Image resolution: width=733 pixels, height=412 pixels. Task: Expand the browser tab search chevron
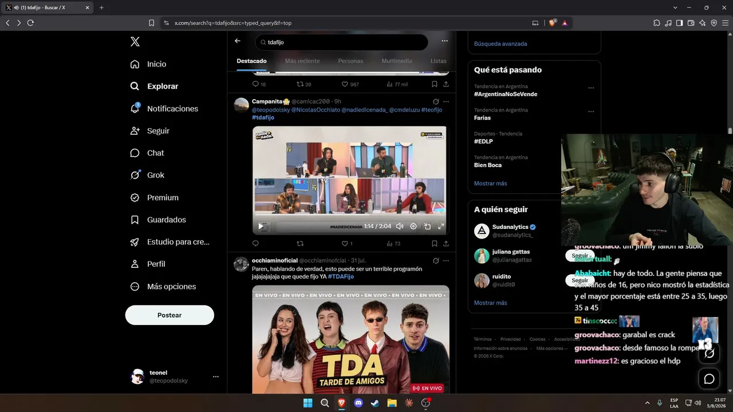tap(675, 7)
